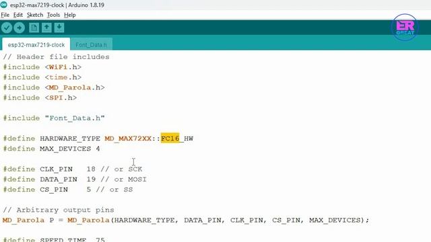Click the '// or MOSI' comment
This screenshot has width=431, height=242.
click(x=124, y=179)
